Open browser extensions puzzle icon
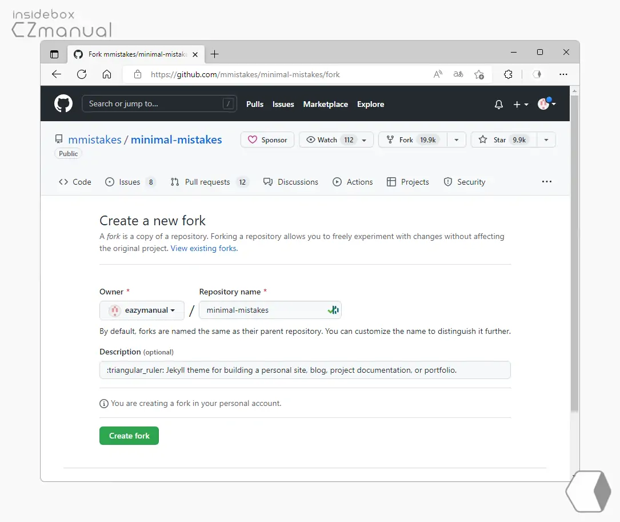The width and height of the screenshot is (620, 522). [508, 74]
